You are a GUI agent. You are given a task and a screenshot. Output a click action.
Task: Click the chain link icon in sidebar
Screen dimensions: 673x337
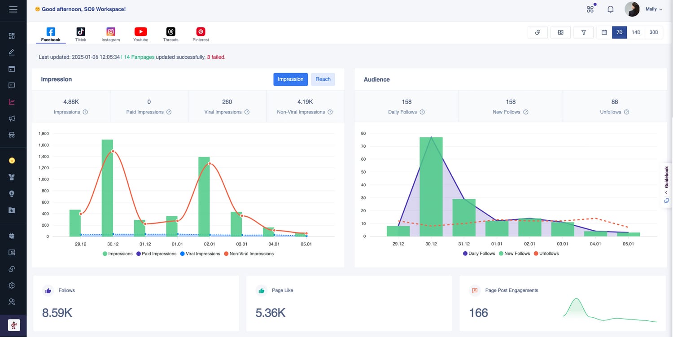(12, 269)
